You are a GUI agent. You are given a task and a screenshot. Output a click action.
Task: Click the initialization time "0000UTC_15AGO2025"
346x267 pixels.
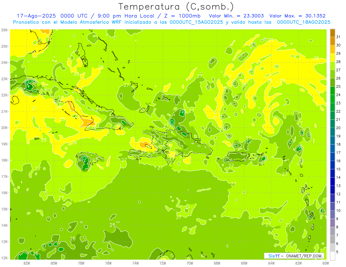pyautogui.click(x=196, y=22)
